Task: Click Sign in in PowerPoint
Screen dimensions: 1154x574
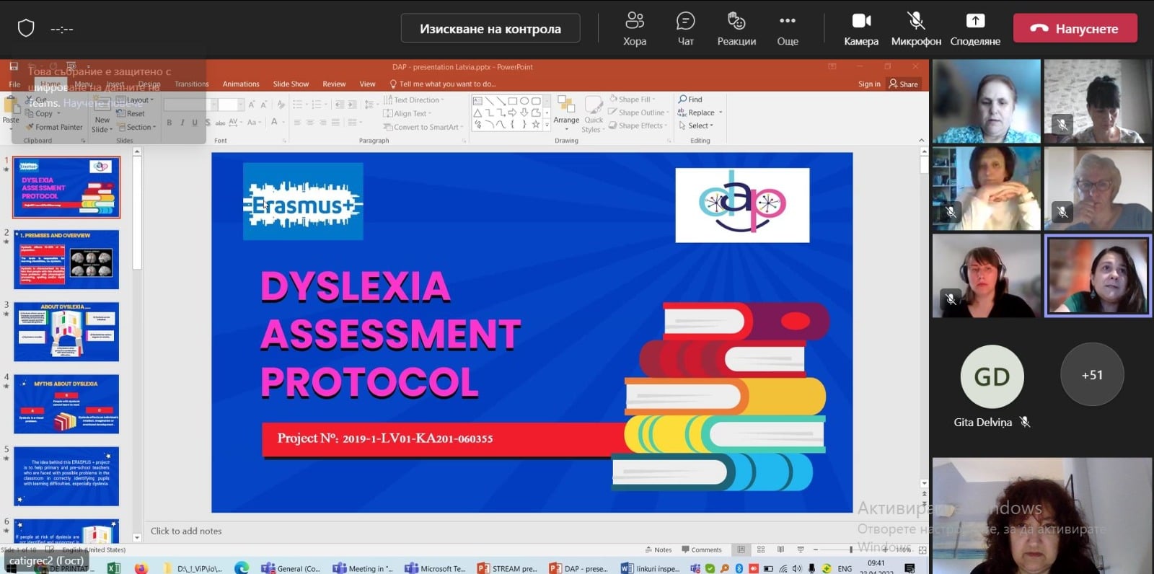Action: point(869,84)
